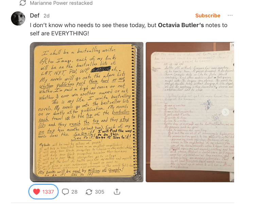Open the 2d timestamp permalink

click(47, 16)
